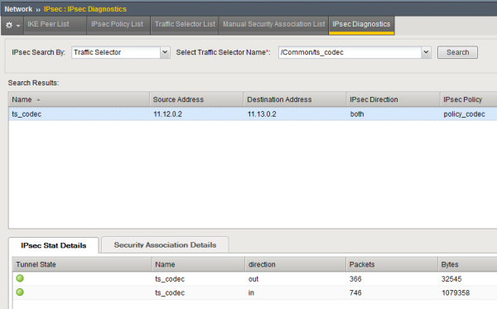Click the Bytes column header
The width and height of the screenshot is (497, 309).
pos(467,264)
